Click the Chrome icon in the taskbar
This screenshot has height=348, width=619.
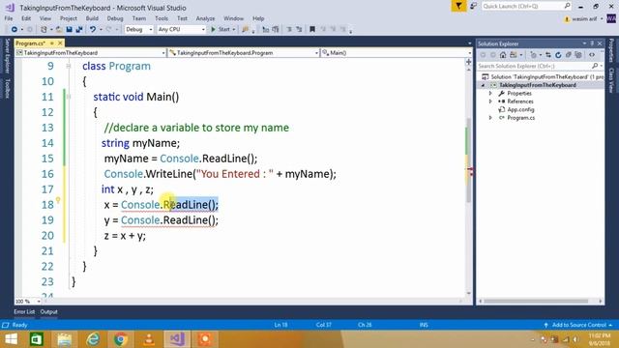[121, 339]
